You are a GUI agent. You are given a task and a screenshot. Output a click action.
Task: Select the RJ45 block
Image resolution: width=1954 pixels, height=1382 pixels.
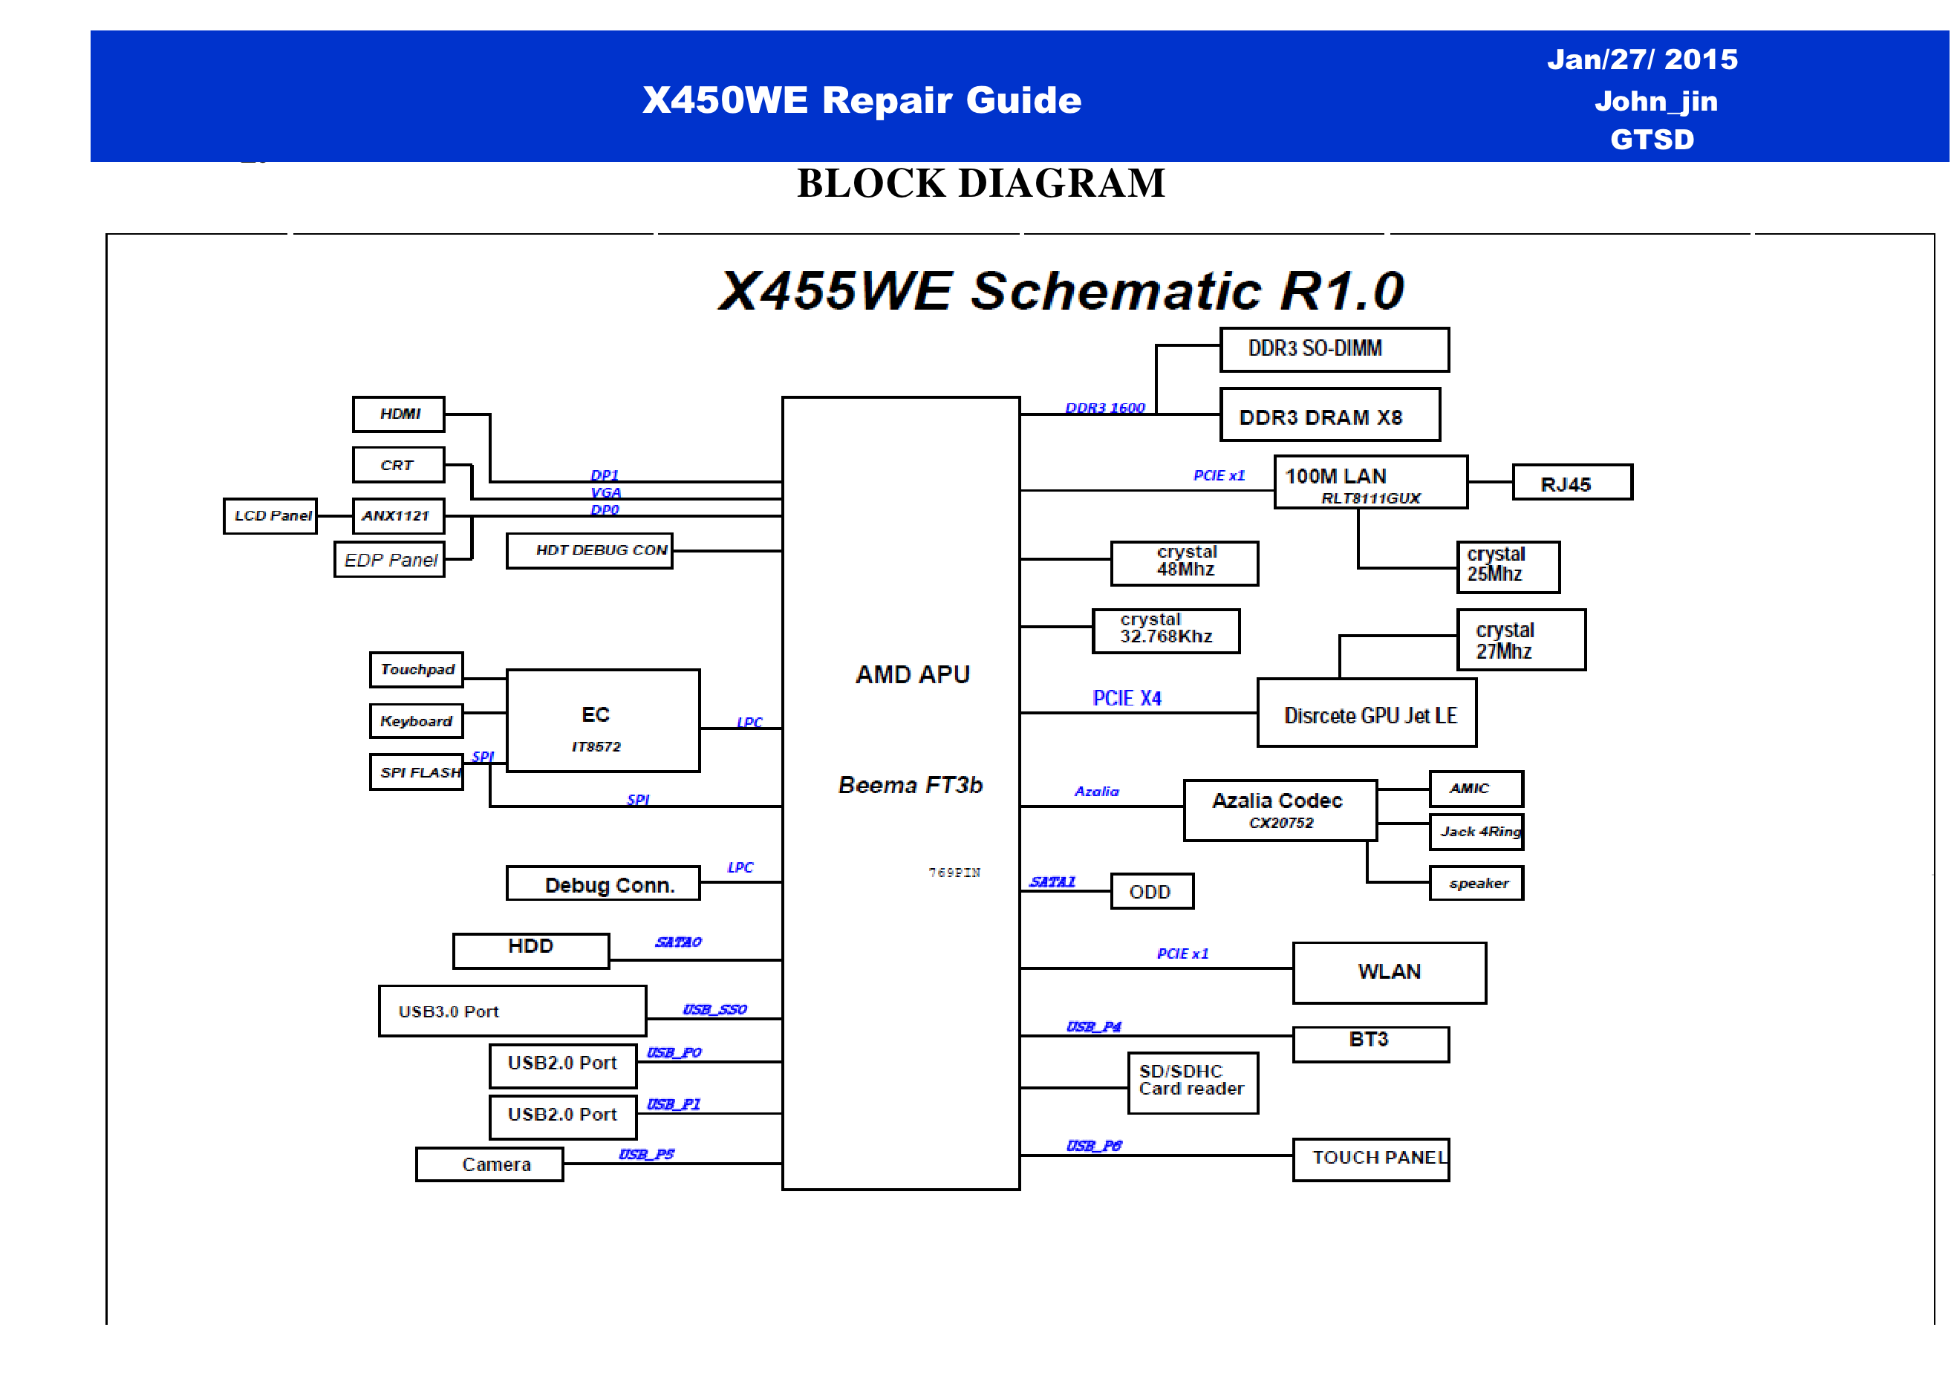point(1573,483)
